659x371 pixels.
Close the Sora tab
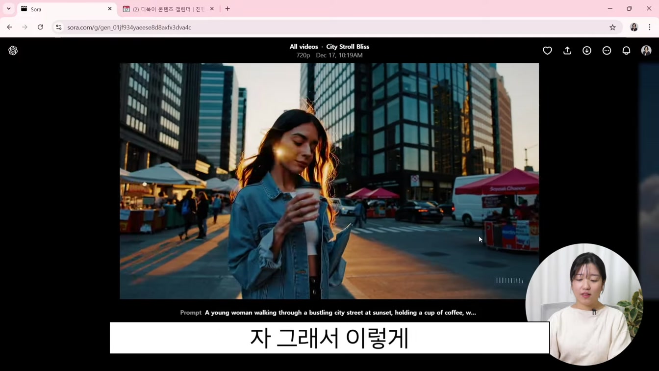pos(110,9)
